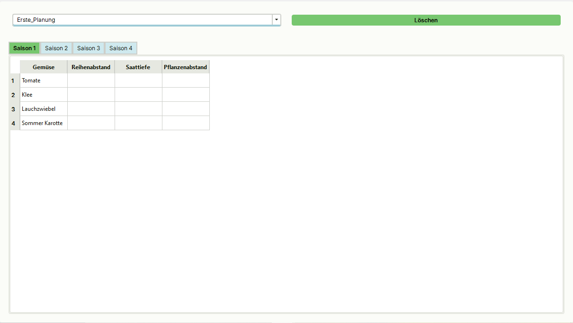Click the Pflanzenabstand cell for Klee
This screenshot has height=323, width=573.
186,95
